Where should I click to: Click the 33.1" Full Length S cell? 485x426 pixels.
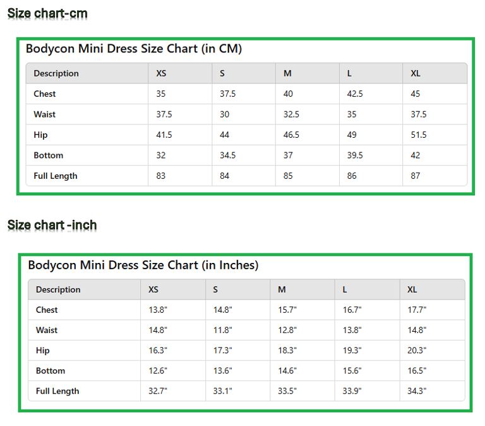click(222, 391)
